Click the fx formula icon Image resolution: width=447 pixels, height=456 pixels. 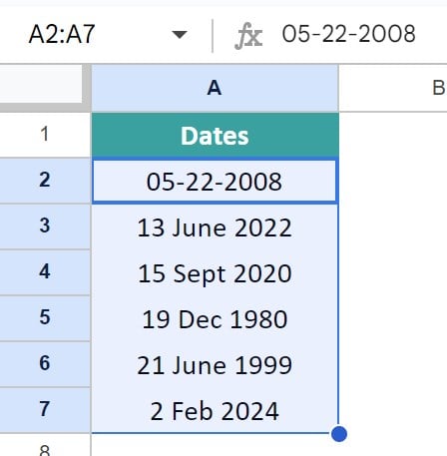coord(248,36)
